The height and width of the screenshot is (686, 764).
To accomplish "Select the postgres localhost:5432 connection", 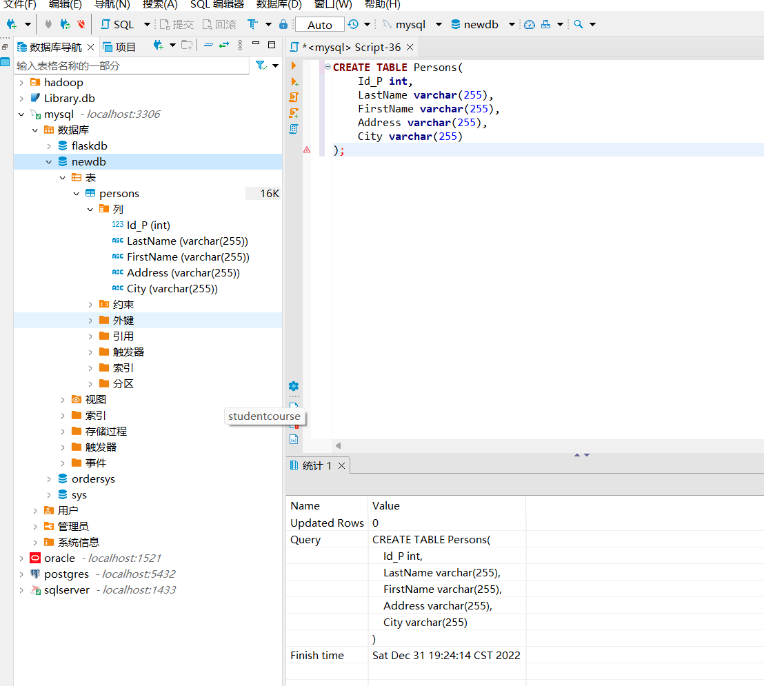I will (x=103, y=574).
